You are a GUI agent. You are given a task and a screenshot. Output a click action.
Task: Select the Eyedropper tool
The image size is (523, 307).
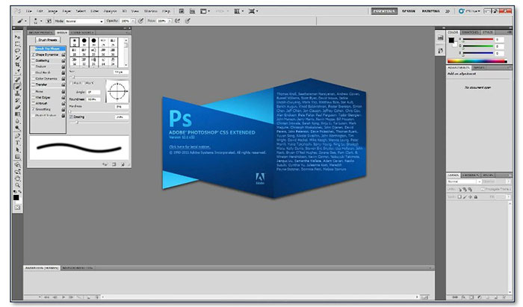pyautogui.click(x=17, y=71)
